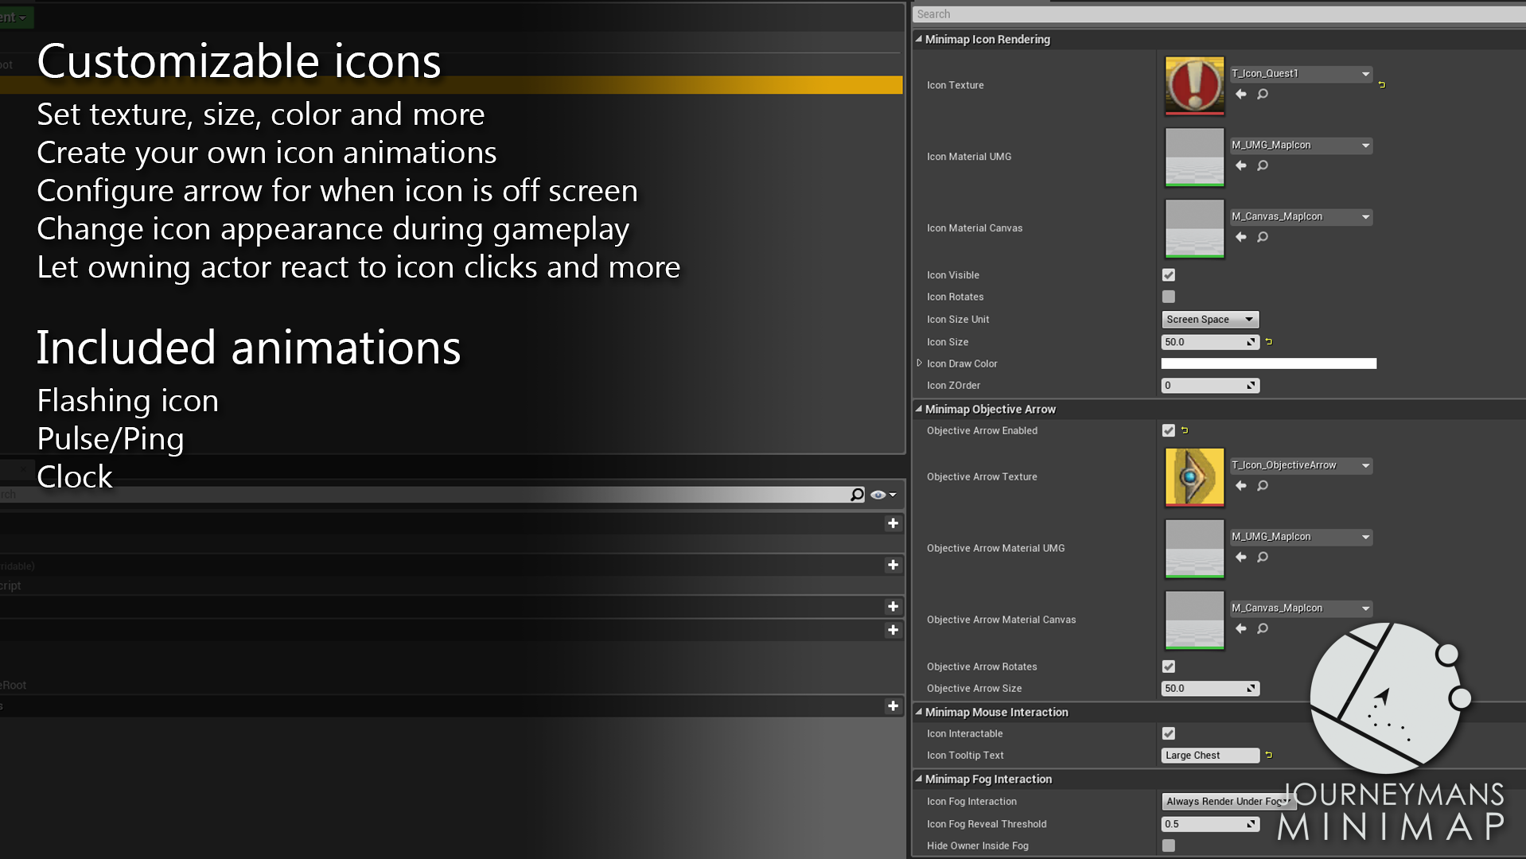
Task: Collapse the Minimap Icon Rendering section header
Action: 919,39
